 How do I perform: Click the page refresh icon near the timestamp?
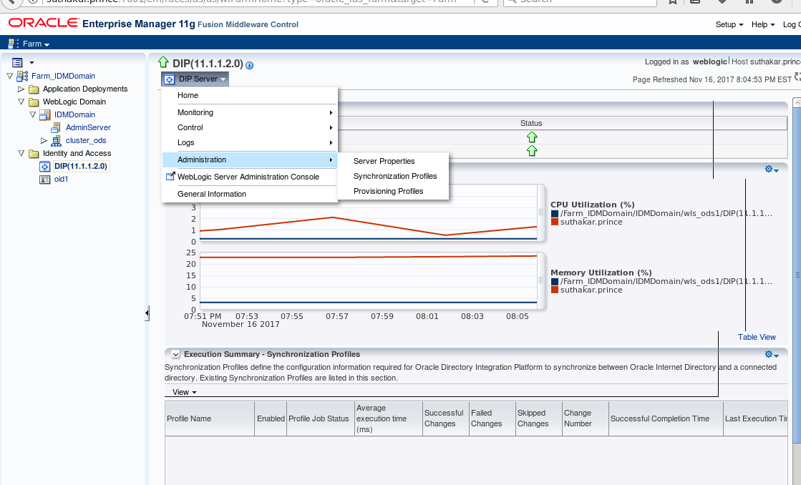click(797, 79)
